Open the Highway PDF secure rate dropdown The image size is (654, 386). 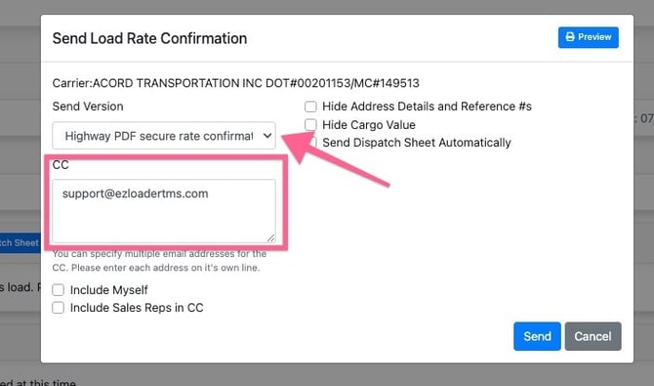[x=164, y=136]
